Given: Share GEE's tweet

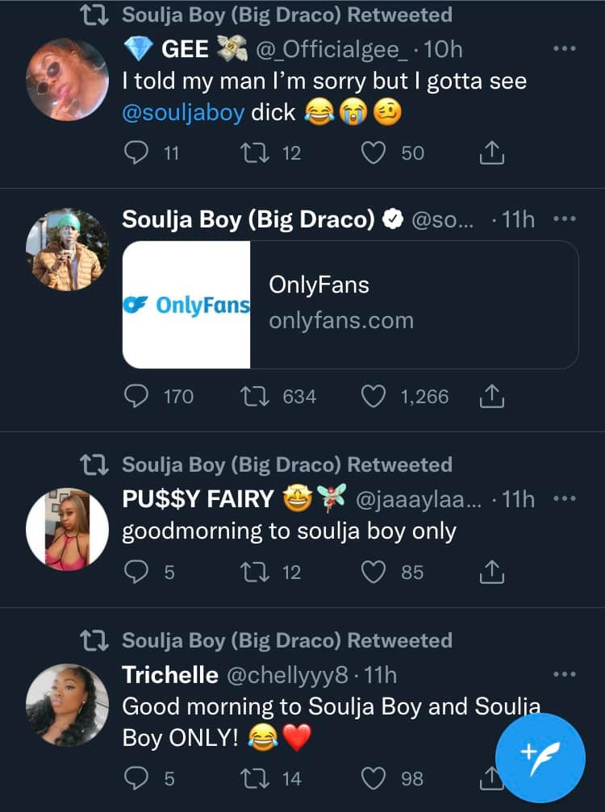Looking at the screenshot, I should coord(492,152).
